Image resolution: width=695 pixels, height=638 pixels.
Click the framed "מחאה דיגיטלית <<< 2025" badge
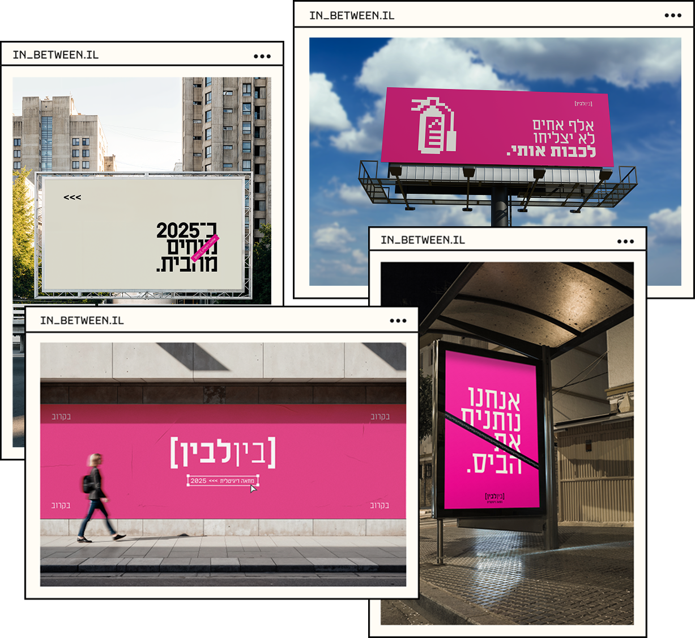click(223, 479)
